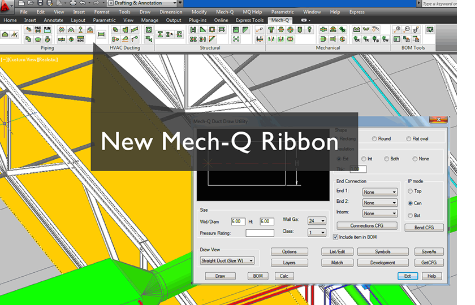
Task: Click the New drawing icon in quick access toolbar
Action: pos(21,3)
